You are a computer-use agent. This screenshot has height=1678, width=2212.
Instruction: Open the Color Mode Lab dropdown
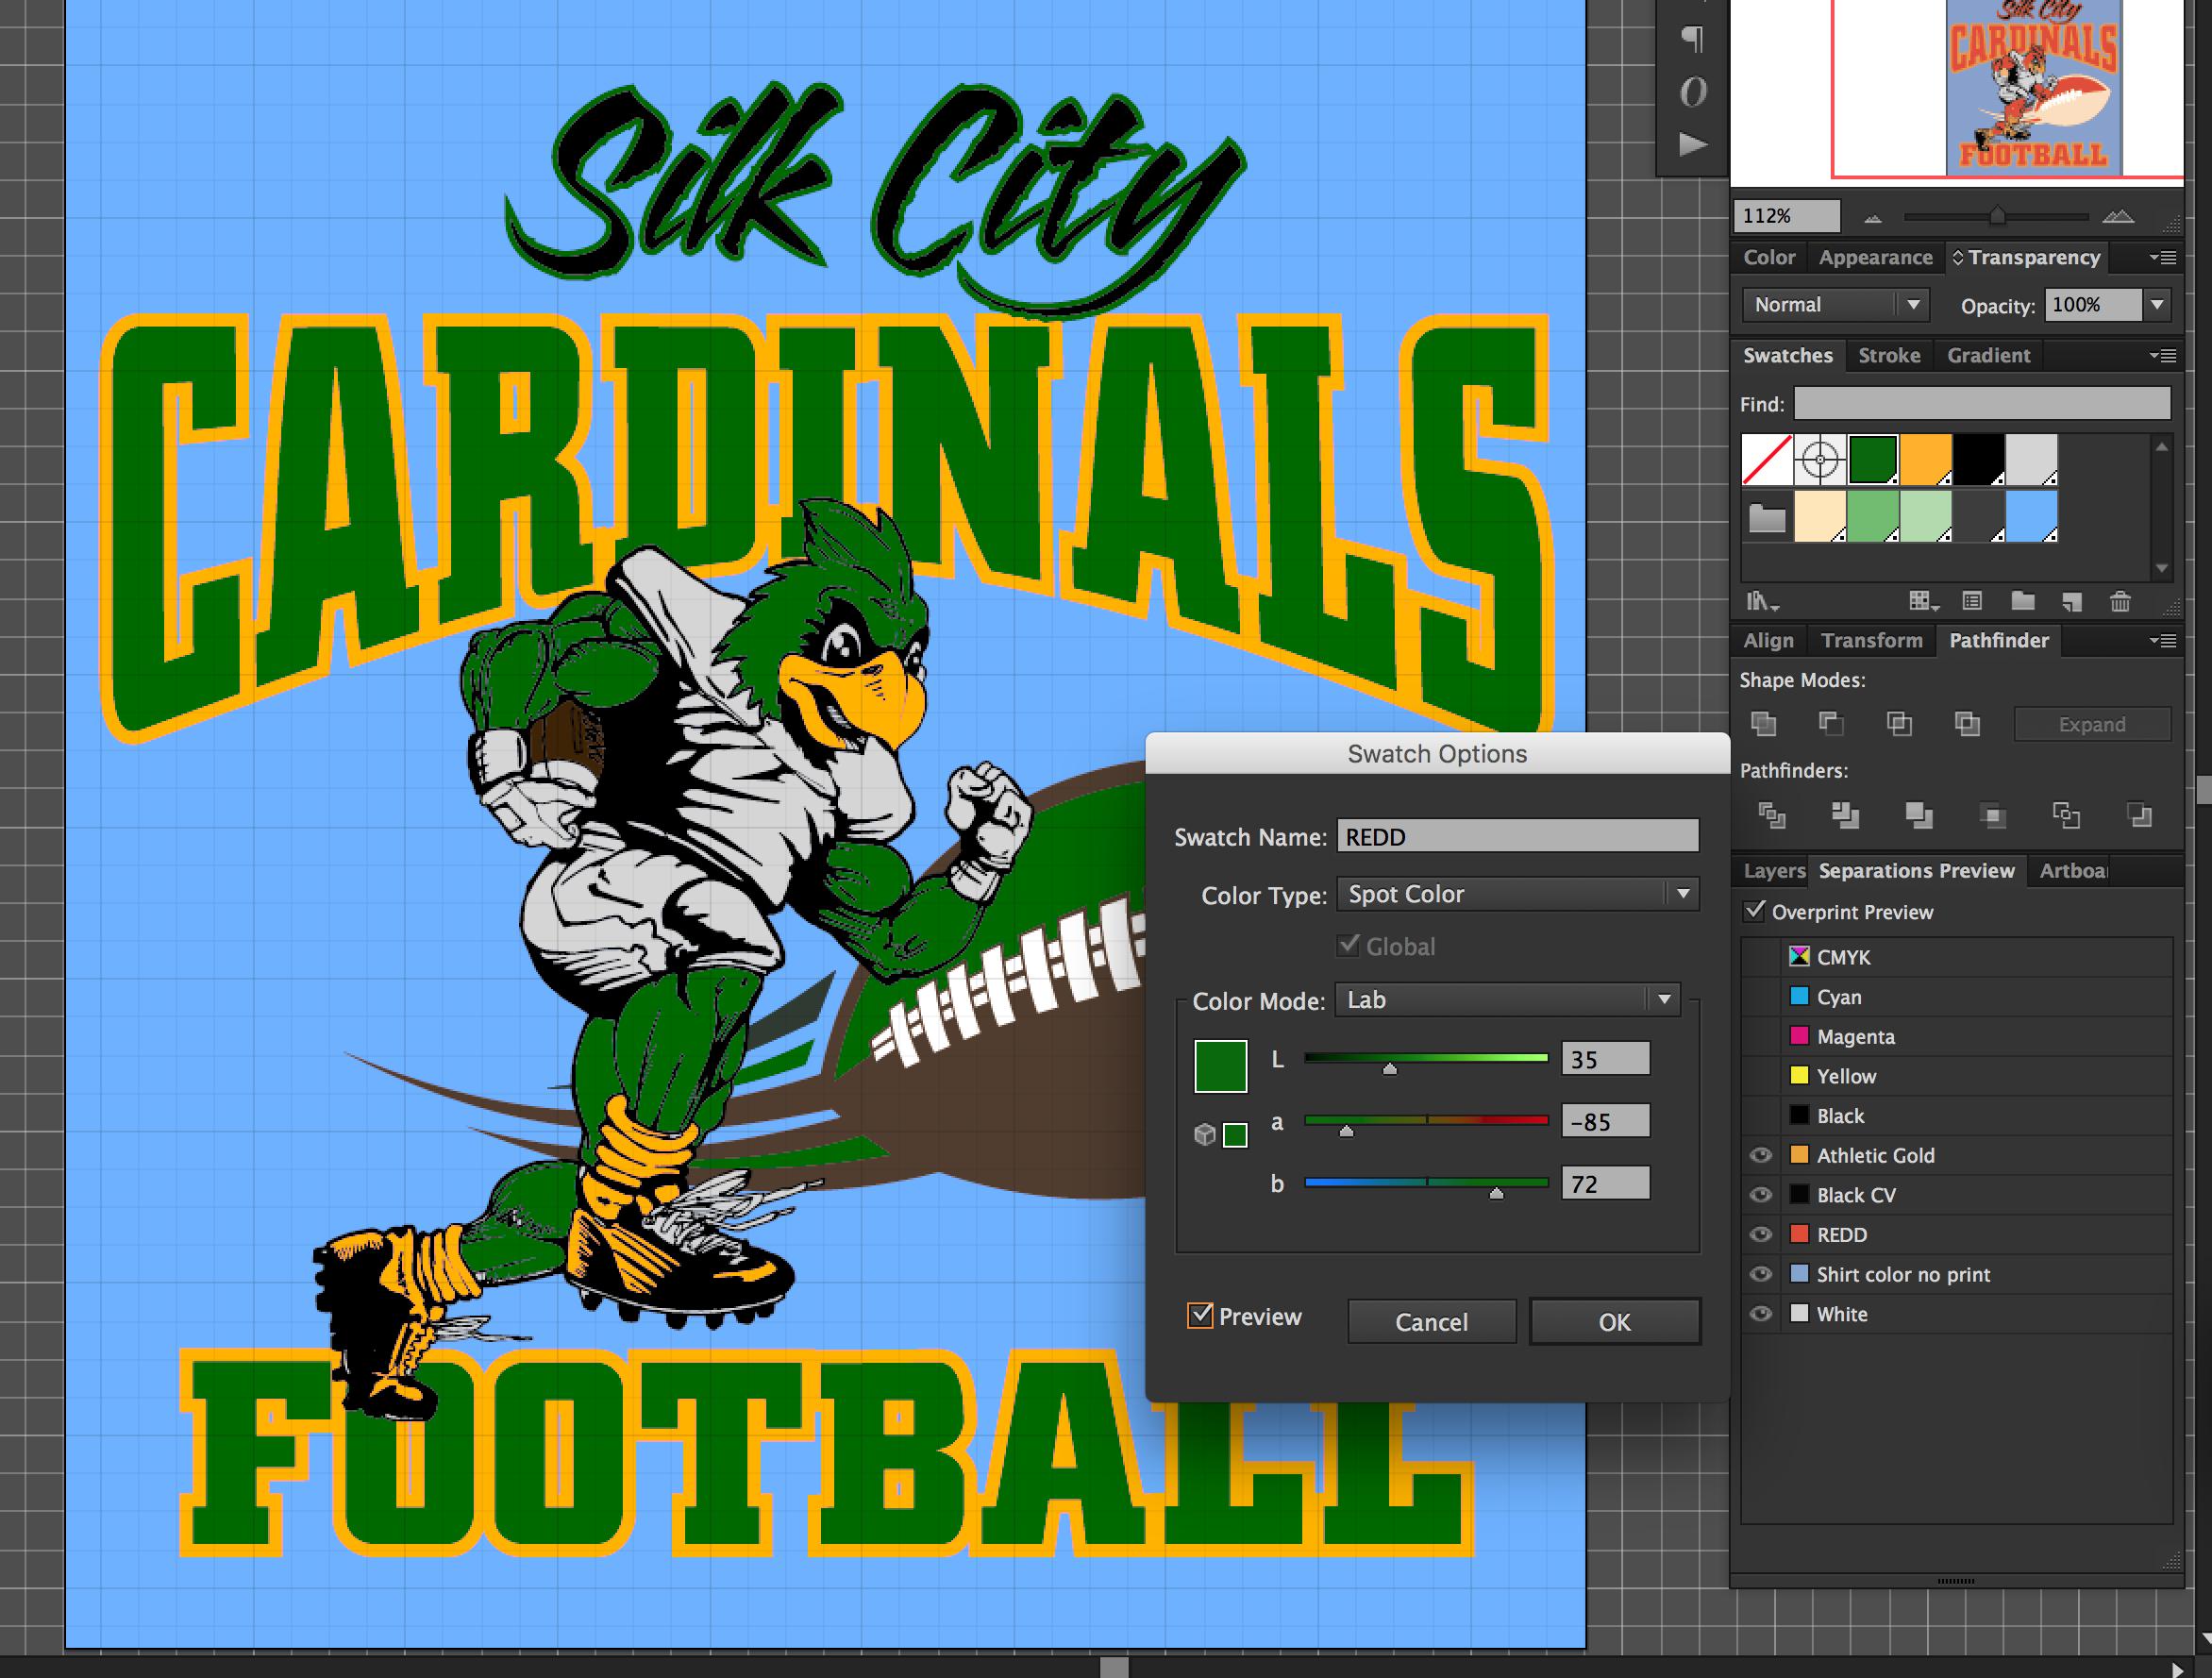[1508, 999]
